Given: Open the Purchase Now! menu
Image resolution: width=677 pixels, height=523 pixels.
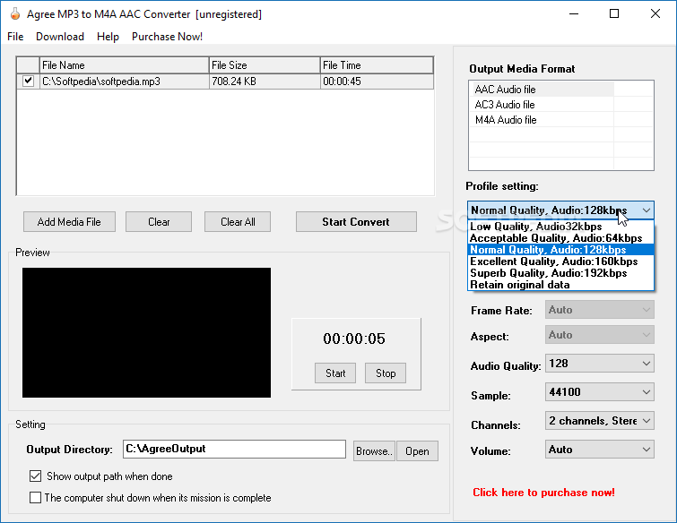Looking at the screenshot, I should (x=167, y=37).
